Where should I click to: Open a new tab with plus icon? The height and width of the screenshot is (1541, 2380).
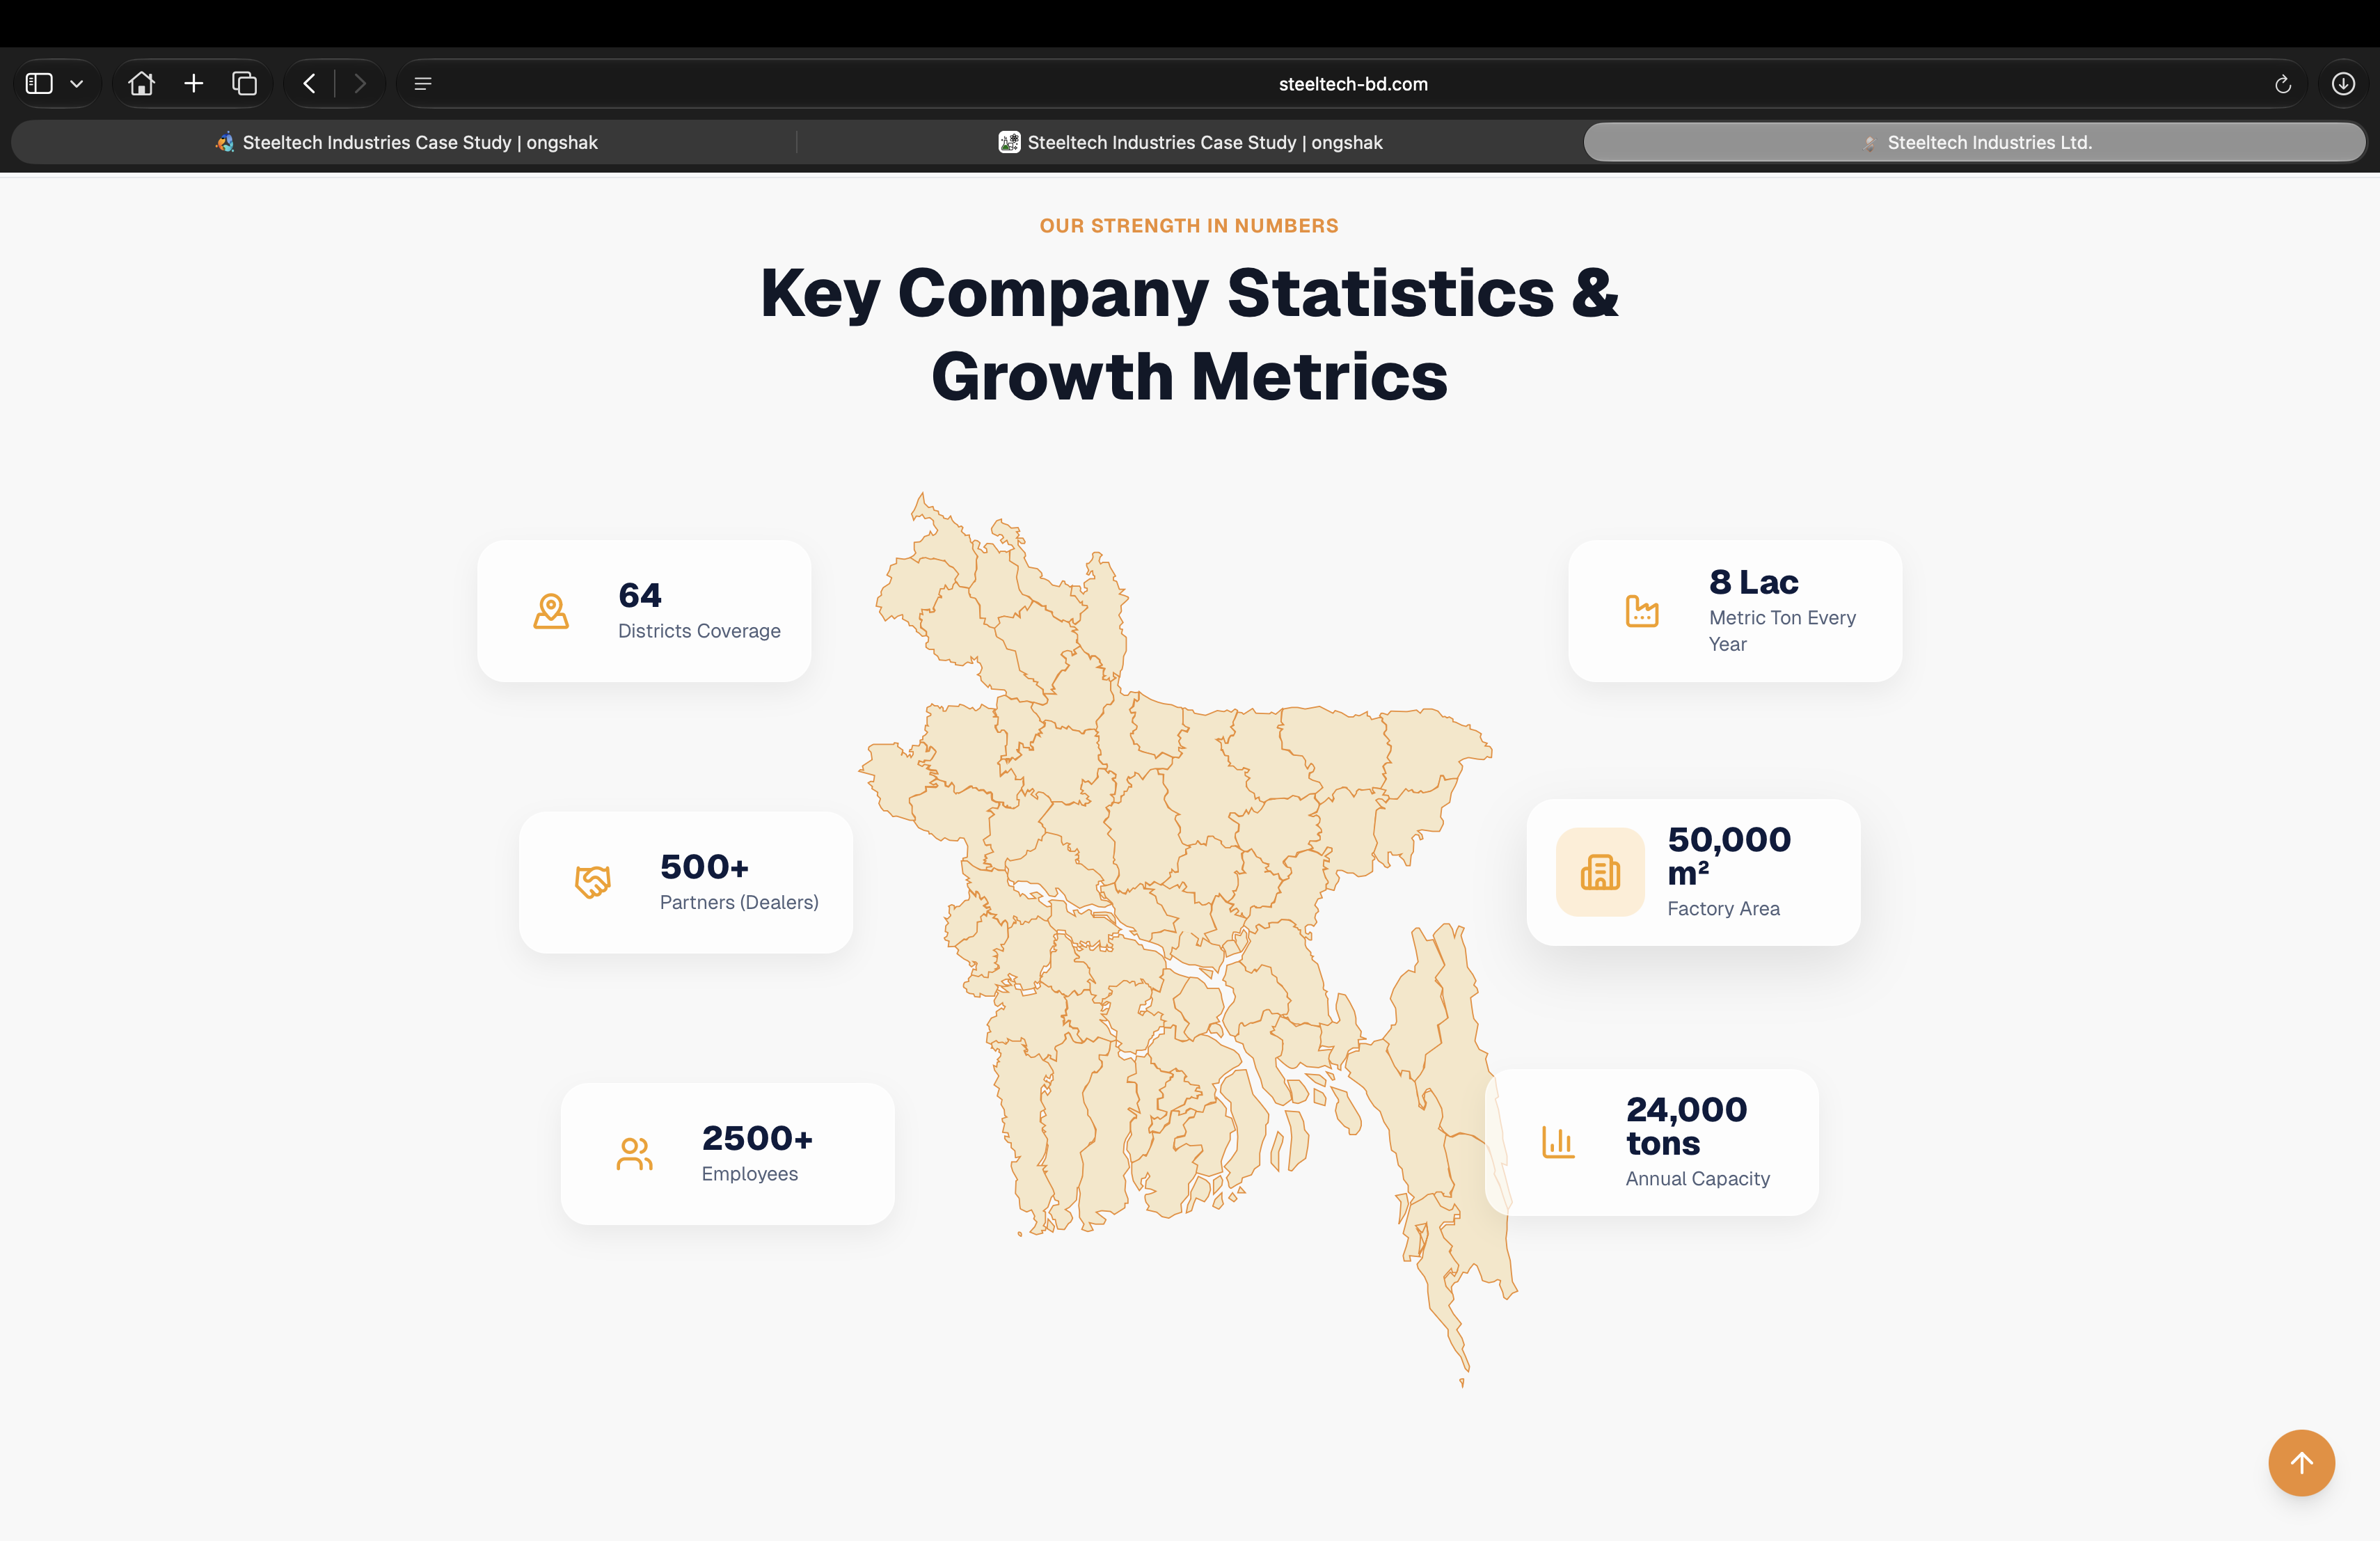194,84
